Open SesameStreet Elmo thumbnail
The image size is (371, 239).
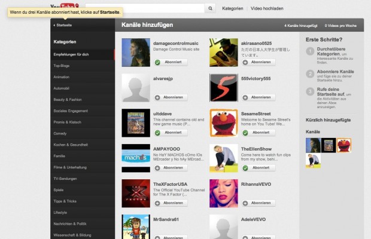pyautogui.click(x=224, y=123)
